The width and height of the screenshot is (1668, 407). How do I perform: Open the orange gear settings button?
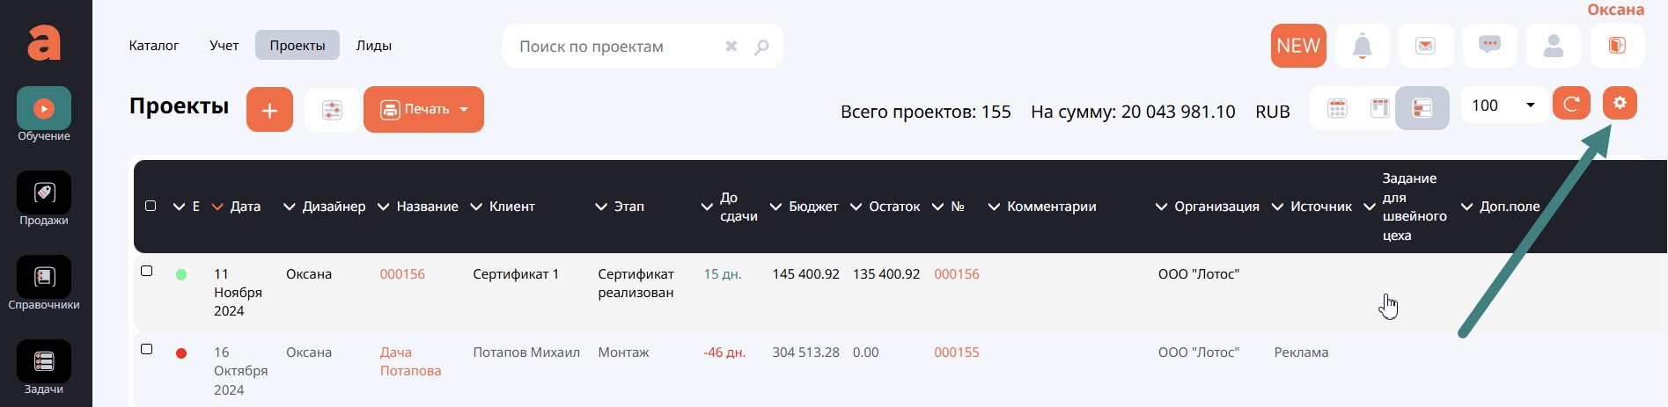1620,104
